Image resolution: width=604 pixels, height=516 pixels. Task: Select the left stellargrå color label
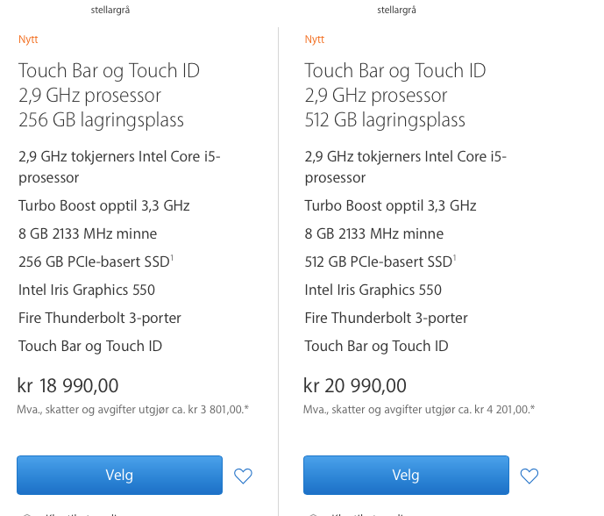click(x=110, y=10)
